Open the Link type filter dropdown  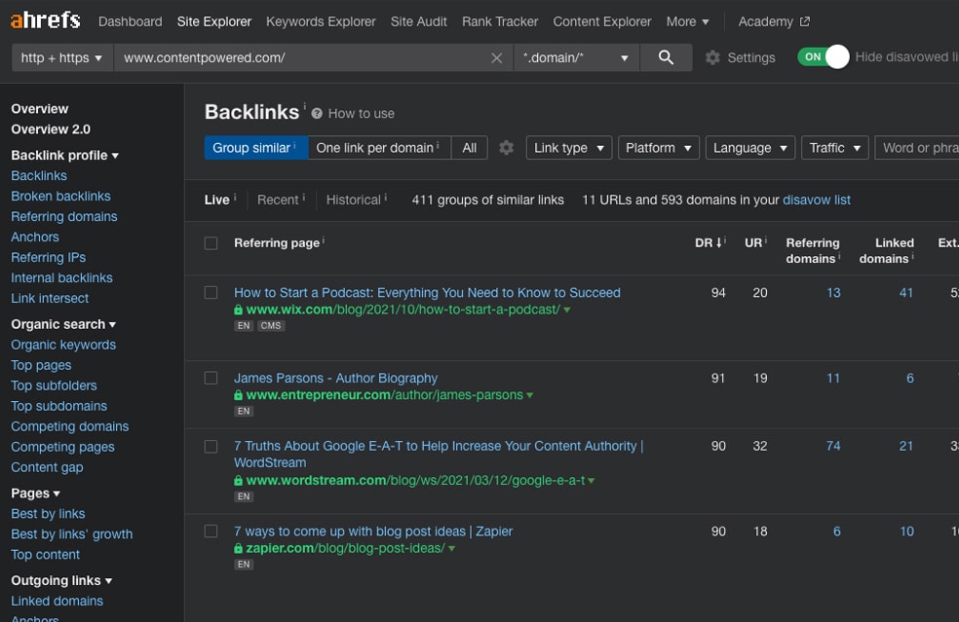tap(569, 148)
